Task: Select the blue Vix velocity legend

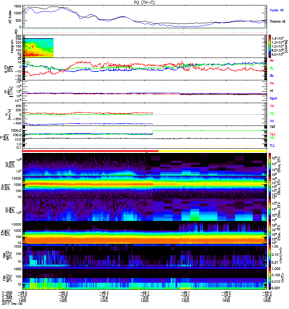Action: click(x=272, y=121)
